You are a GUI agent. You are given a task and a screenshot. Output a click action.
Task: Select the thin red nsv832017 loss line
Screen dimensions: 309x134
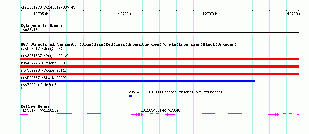click(x=160, y=52)
